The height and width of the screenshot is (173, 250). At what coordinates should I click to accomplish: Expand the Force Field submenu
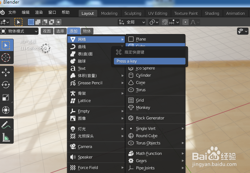tap(96, 168)
